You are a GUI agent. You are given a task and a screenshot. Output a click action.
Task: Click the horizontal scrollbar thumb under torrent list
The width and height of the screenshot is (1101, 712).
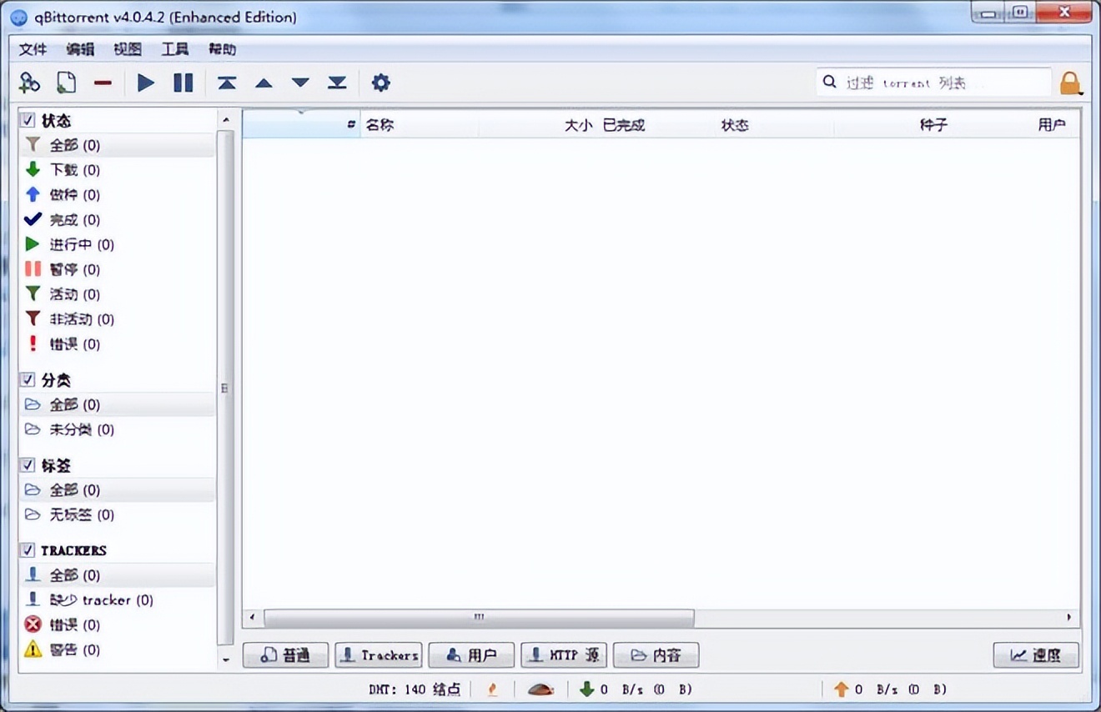[479, 618]
